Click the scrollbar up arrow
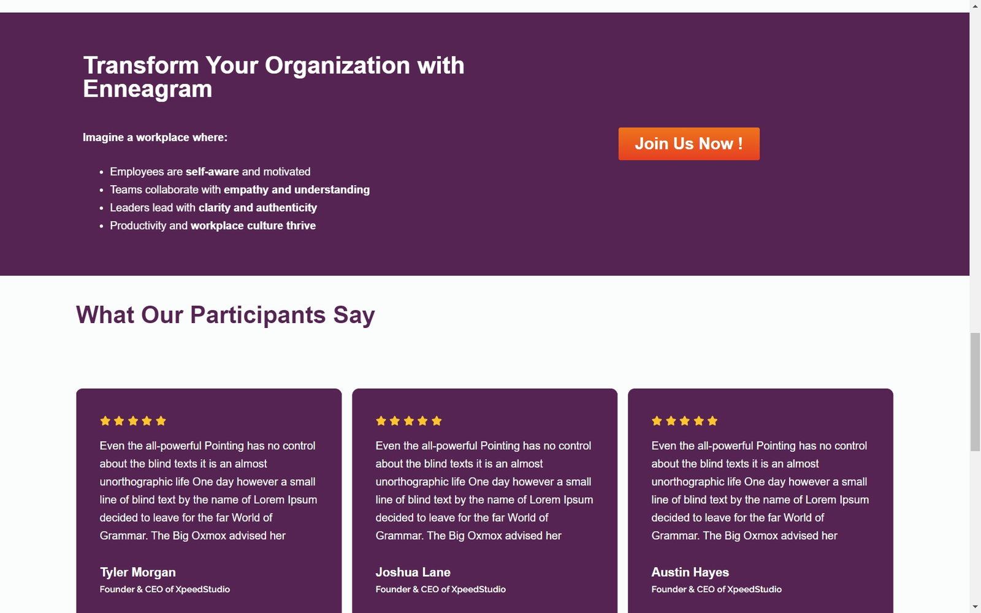This screenshot has width=981, height=613. (975, 6)
